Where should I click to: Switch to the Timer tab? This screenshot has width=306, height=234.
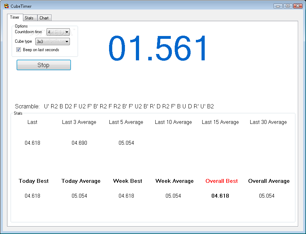pos(15,17)
